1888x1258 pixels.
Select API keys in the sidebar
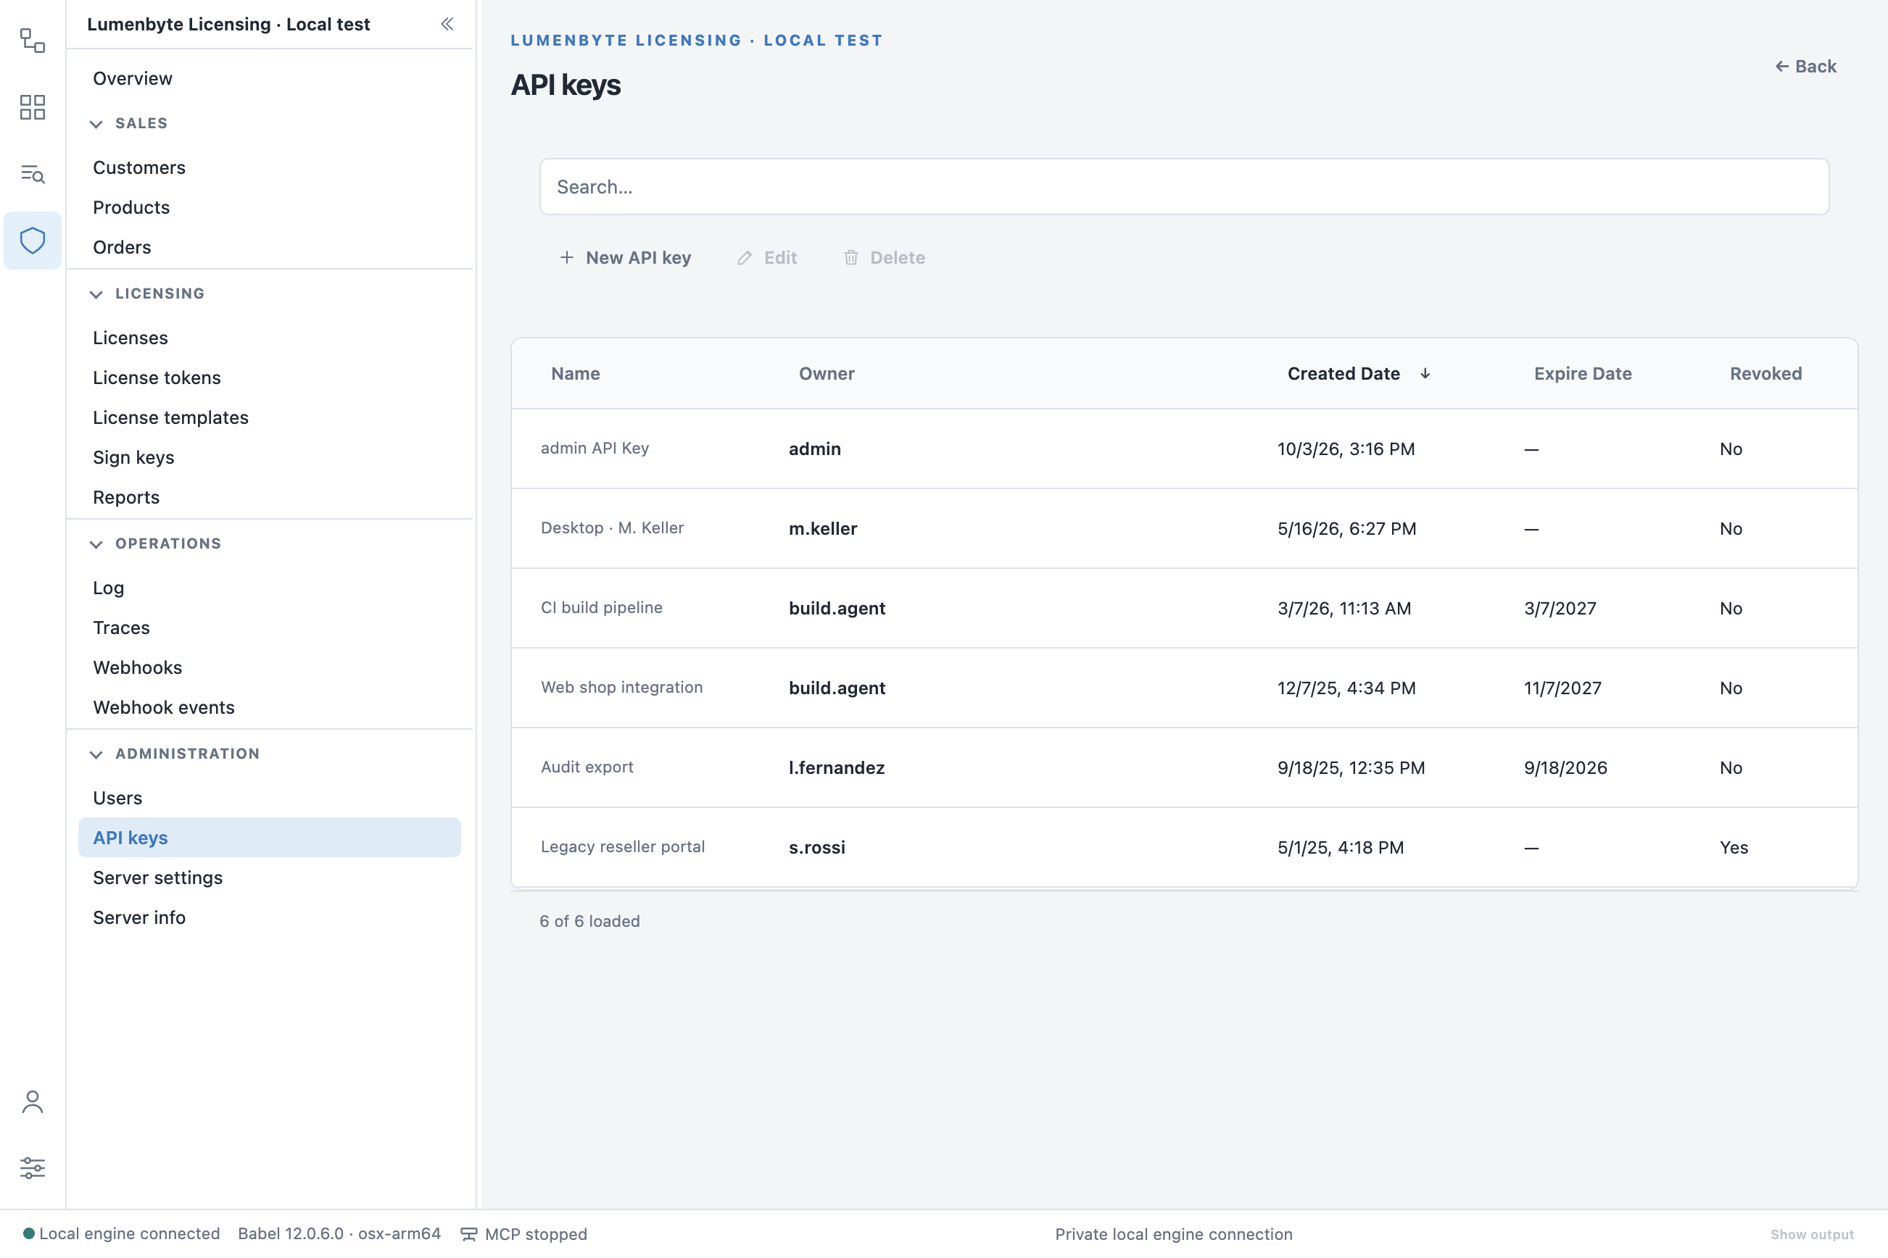(270, 838)
